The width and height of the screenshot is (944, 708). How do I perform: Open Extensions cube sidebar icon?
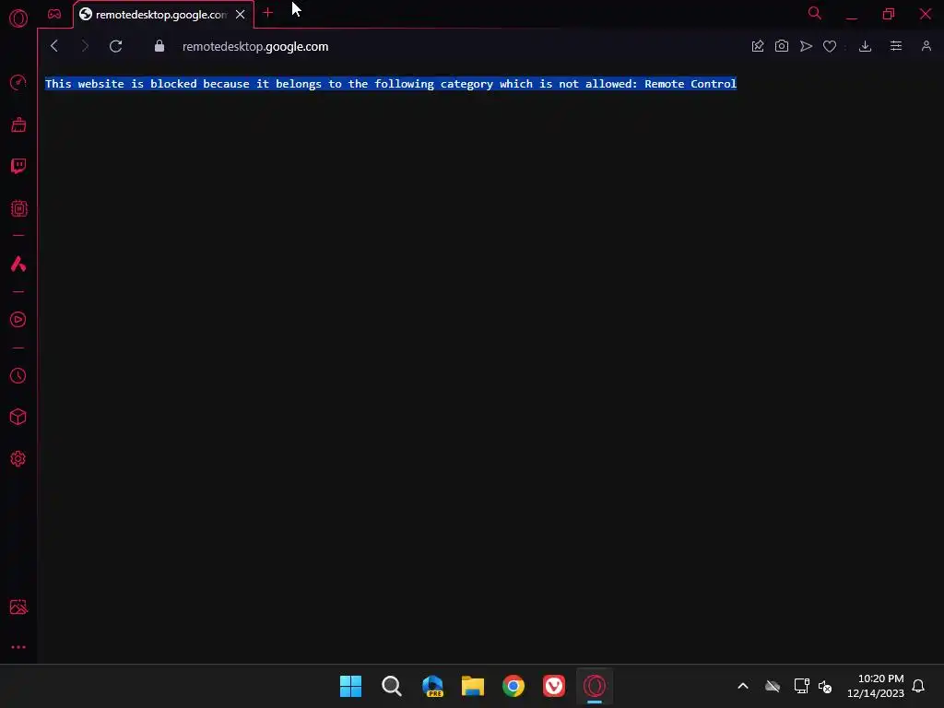point(18,417)
